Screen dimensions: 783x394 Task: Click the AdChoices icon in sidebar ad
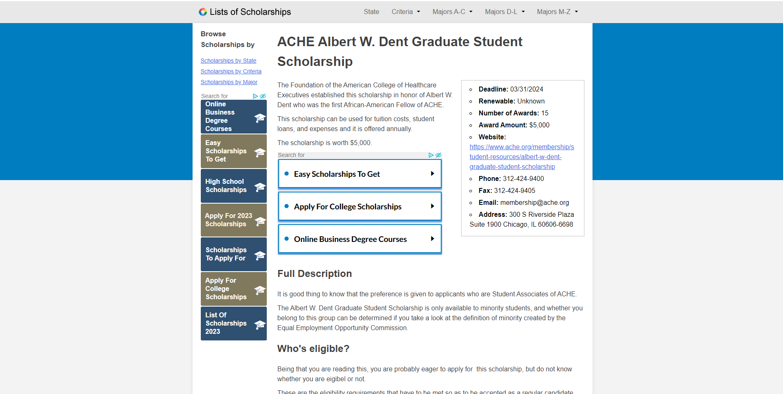tap(255, 96)
